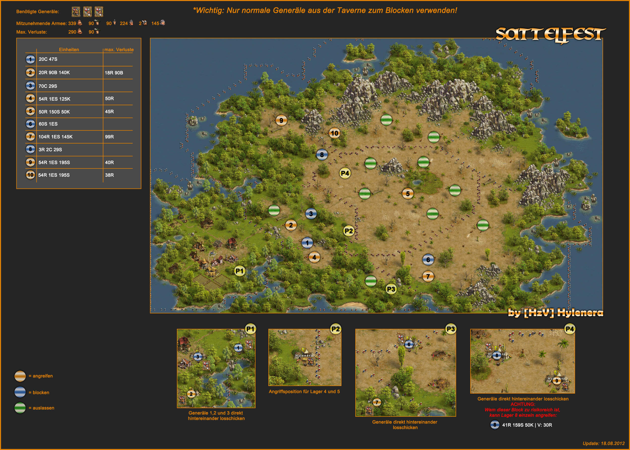630x450 pixels.
Task: Click orange camp marker 9 on main map
Action: click(x=281, y=120)
